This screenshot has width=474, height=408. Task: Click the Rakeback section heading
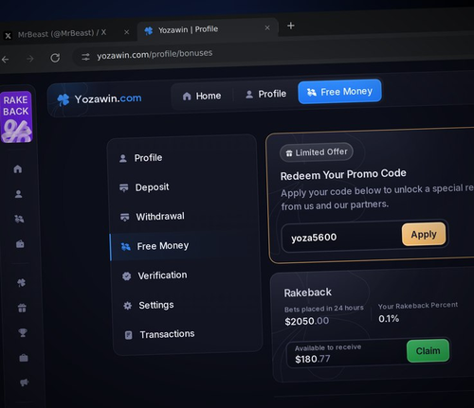[x=308, y=293]
